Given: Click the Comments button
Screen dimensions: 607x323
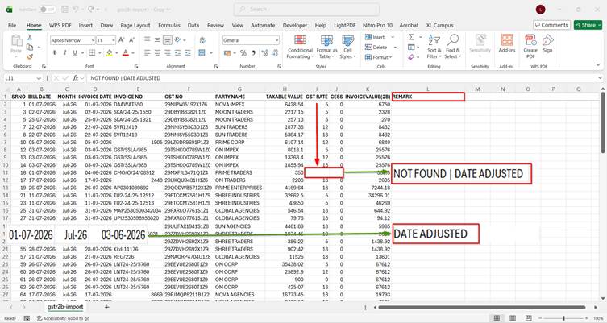Looking at the screenshot, I should pyautogui.click(x=551, y=25).
